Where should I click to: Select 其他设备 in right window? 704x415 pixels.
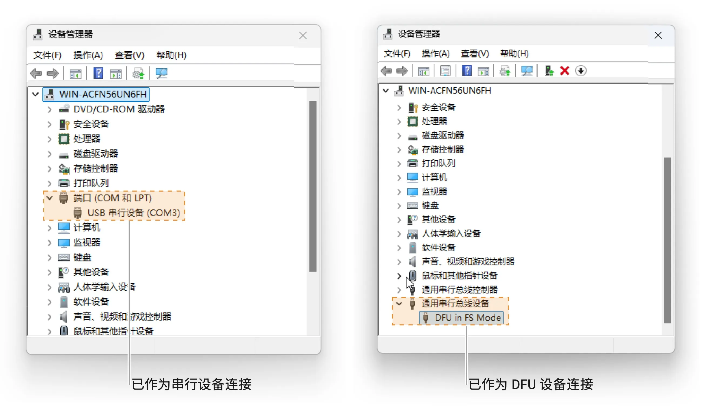click(439, 220)
